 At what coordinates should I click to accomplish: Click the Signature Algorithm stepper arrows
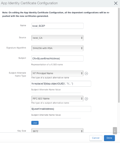coord(82,48)
